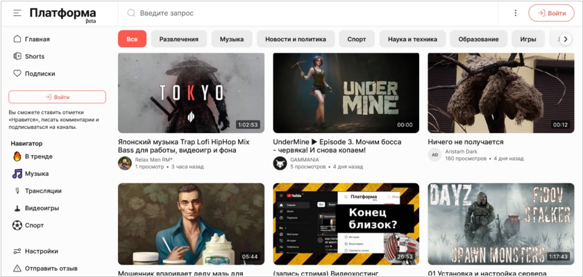Click the Главная home icon

[x=17, y=39]
